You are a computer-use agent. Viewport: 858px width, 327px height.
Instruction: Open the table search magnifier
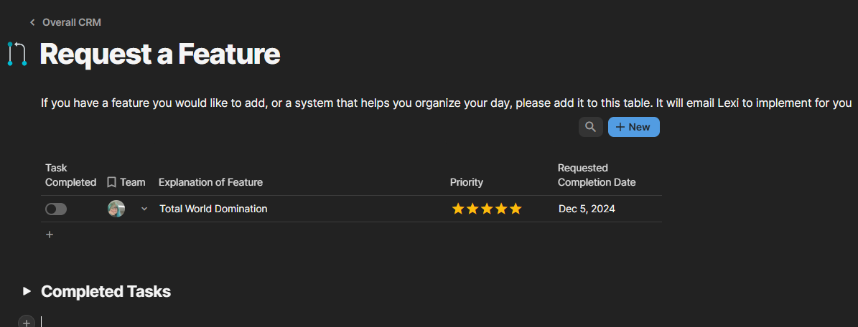590,127
